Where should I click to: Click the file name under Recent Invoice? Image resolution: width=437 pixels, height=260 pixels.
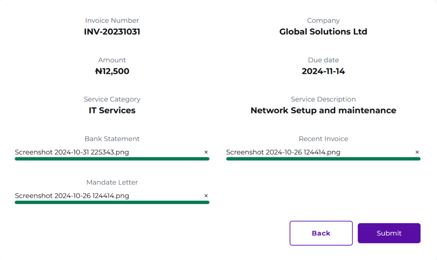point(283,152)
